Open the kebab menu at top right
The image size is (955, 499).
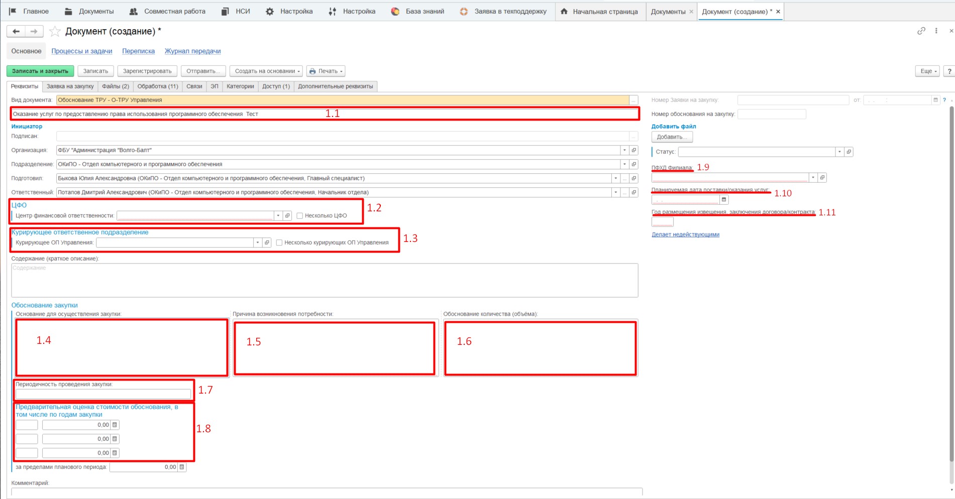click(x=936, y=31)
